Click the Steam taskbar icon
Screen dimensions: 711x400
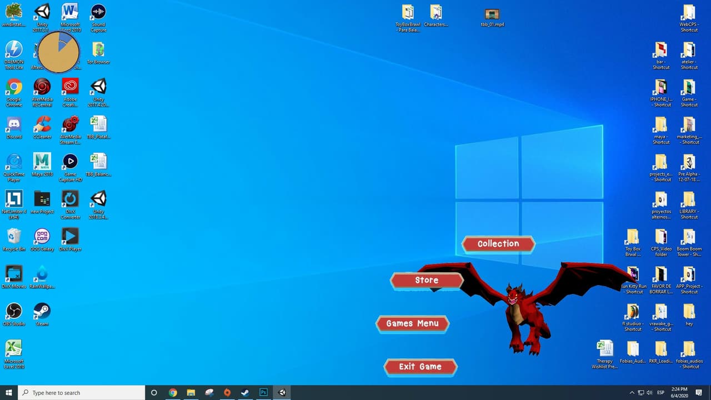(245, 393)
